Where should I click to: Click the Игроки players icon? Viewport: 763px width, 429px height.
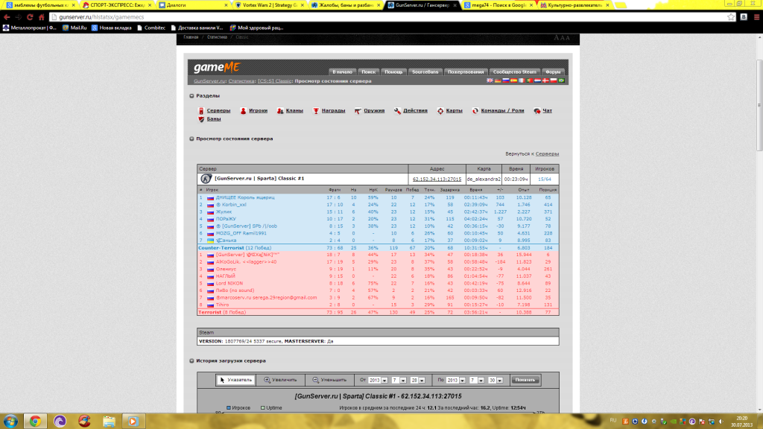(243, 110)
